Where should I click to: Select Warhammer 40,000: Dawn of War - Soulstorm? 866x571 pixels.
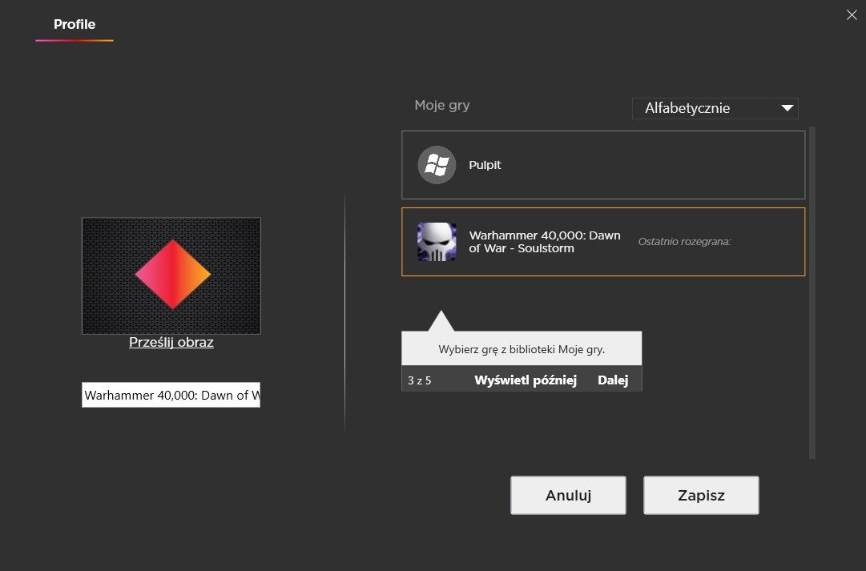603,242
